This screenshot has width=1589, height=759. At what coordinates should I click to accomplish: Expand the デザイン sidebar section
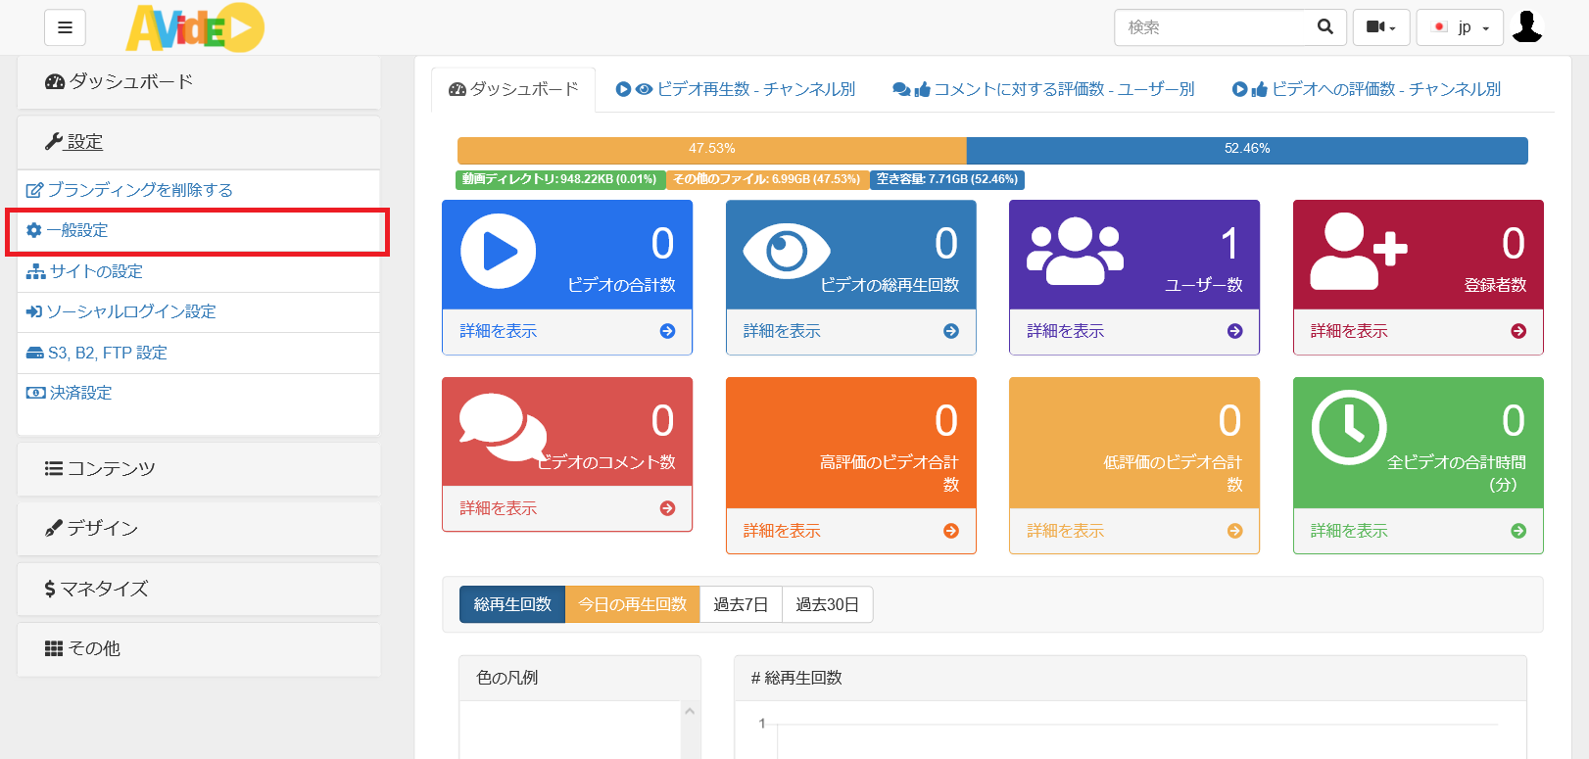tap(199, 529)
